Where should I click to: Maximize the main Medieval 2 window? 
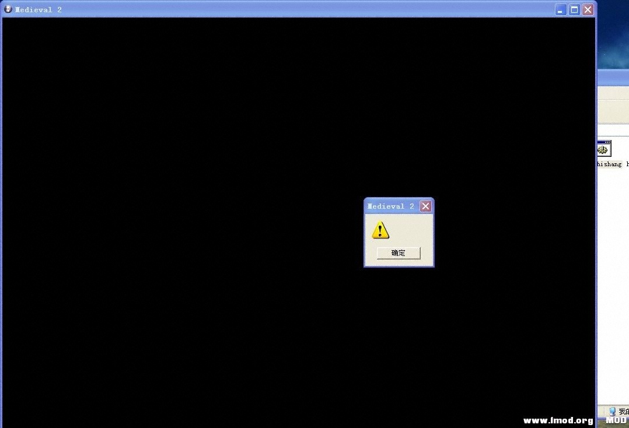point(574,10)
